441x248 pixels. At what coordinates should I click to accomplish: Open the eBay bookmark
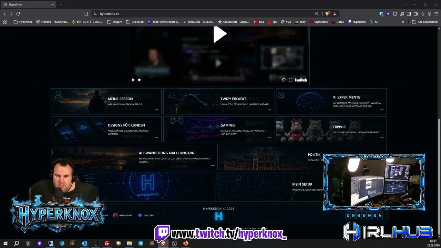pyautogui.click(x=300, y=22)
